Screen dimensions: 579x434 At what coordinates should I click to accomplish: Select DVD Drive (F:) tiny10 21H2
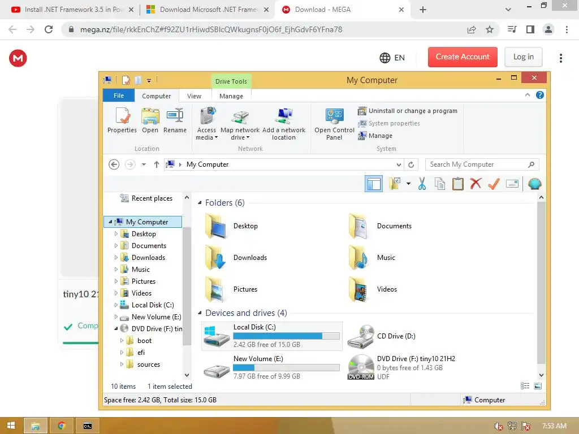click(x=402, y=367)
